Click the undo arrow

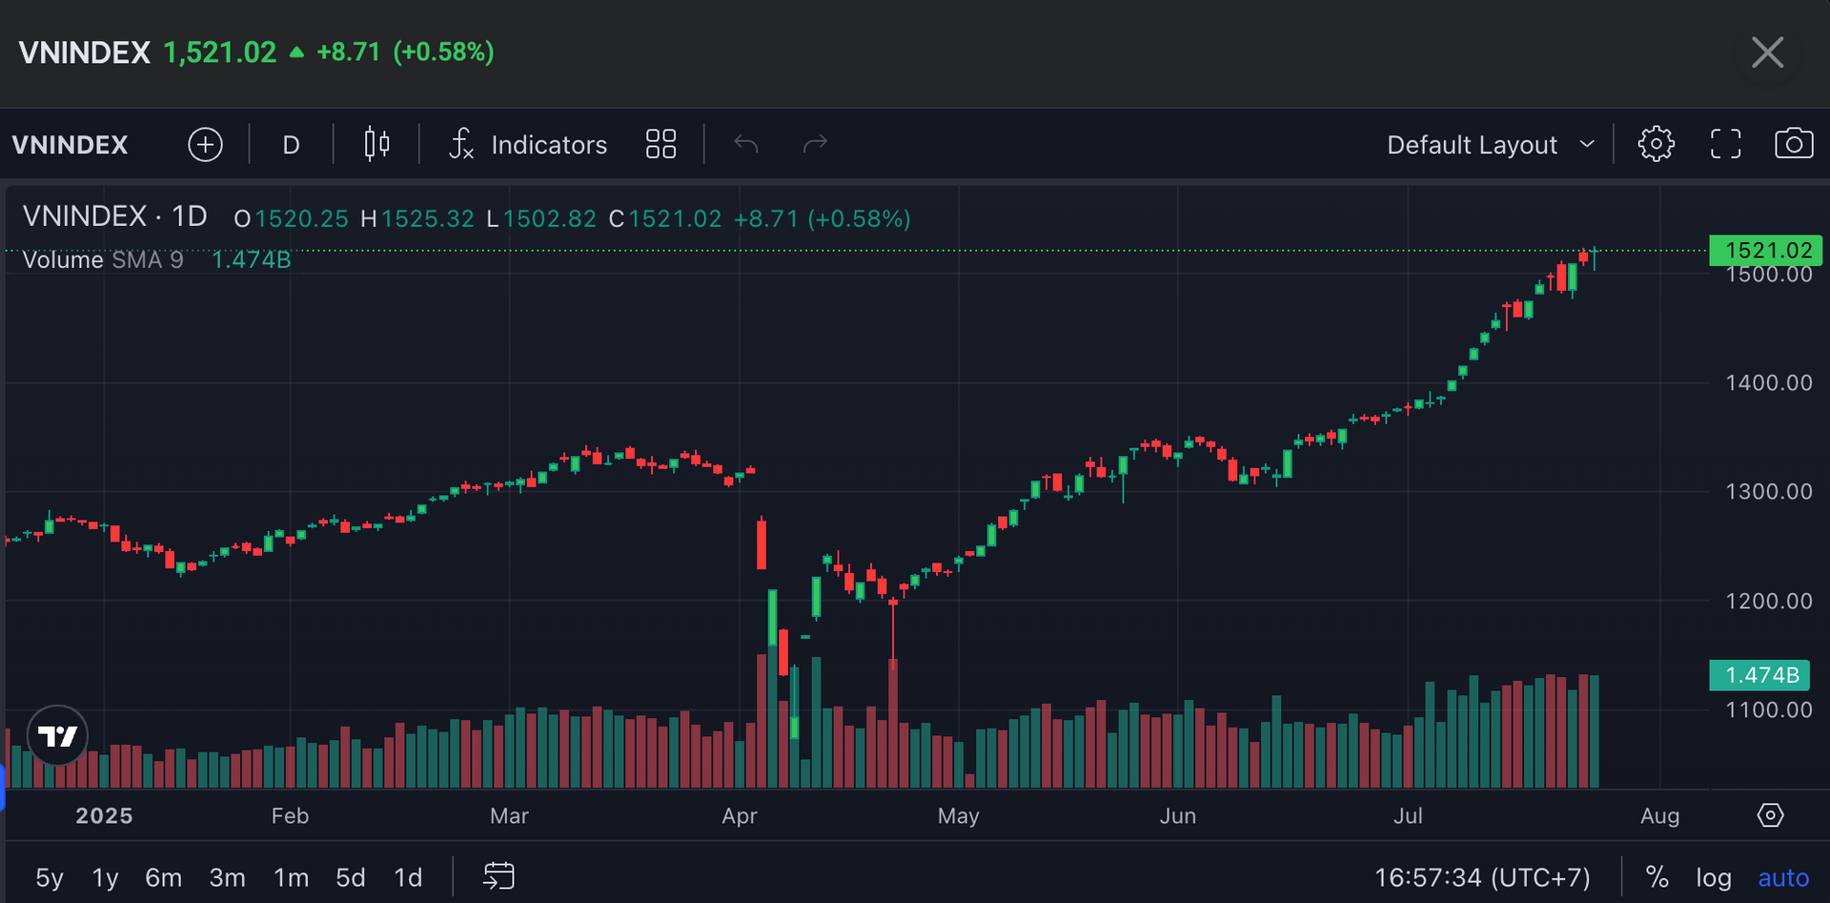point(746,145)
